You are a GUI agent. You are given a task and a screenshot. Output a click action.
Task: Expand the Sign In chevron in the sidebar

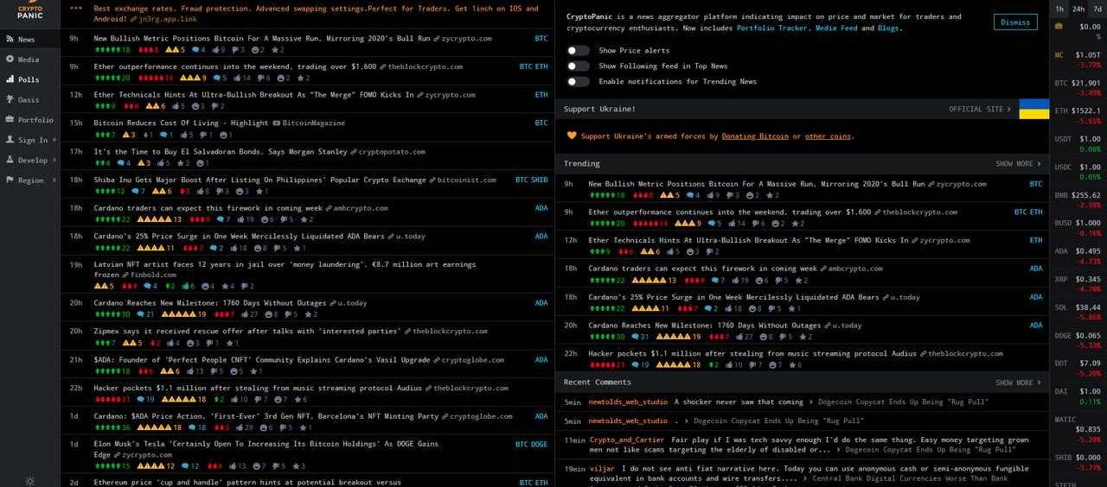click(x=54, y=140)
